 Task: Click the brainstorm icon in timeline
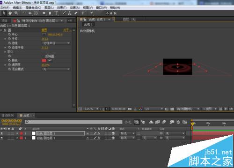pos(172,122)
